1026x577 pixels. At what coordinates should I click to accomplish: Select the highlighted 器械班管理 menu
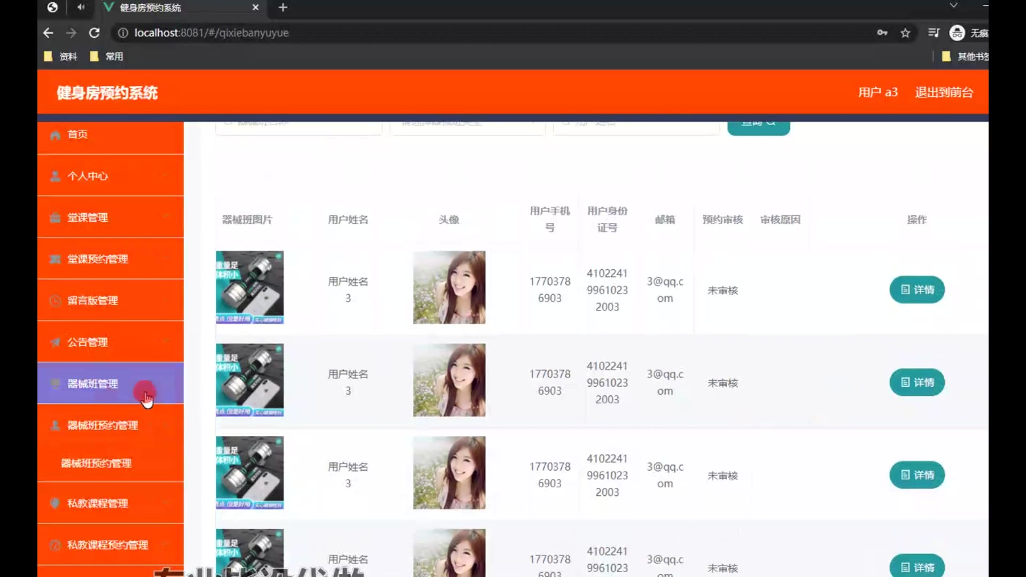[x=111, y=384]
